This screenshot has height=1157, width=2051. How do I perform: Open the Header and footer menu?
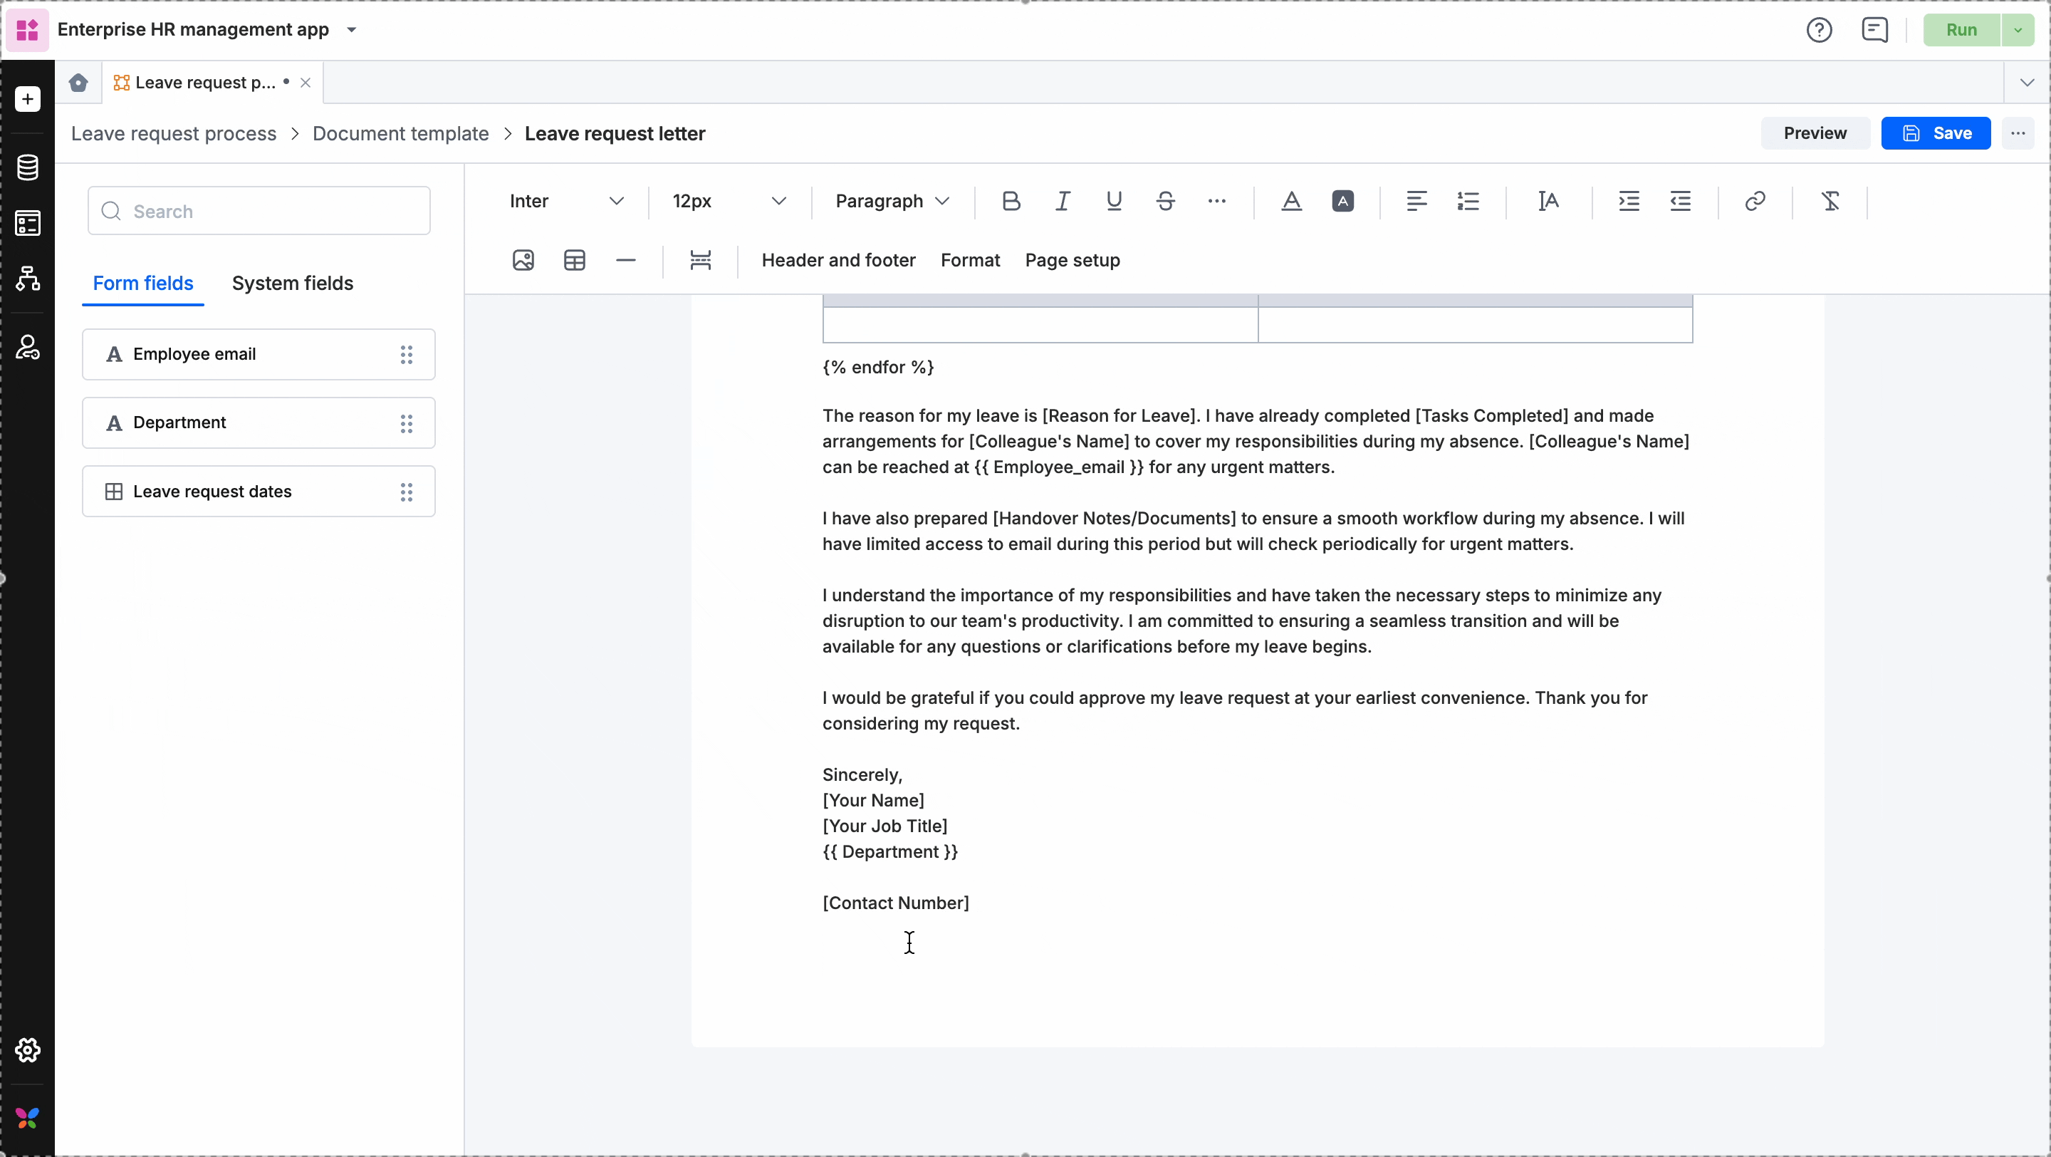838,260
